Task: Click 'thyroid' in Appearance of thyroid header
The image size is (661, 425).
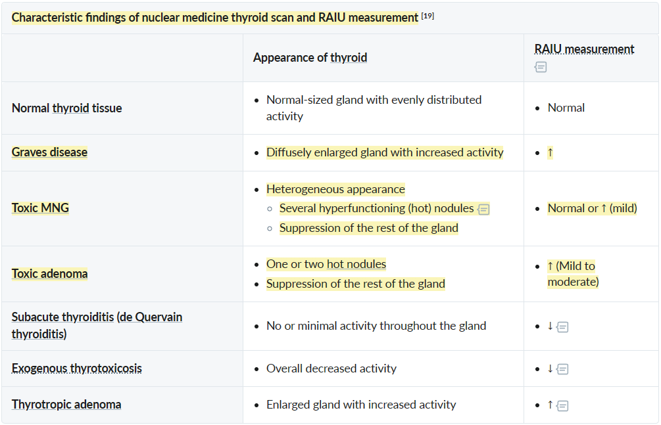Action: (349, 58)
